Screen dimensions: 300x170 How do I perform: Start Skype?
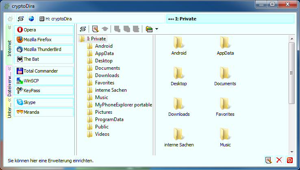43,102
